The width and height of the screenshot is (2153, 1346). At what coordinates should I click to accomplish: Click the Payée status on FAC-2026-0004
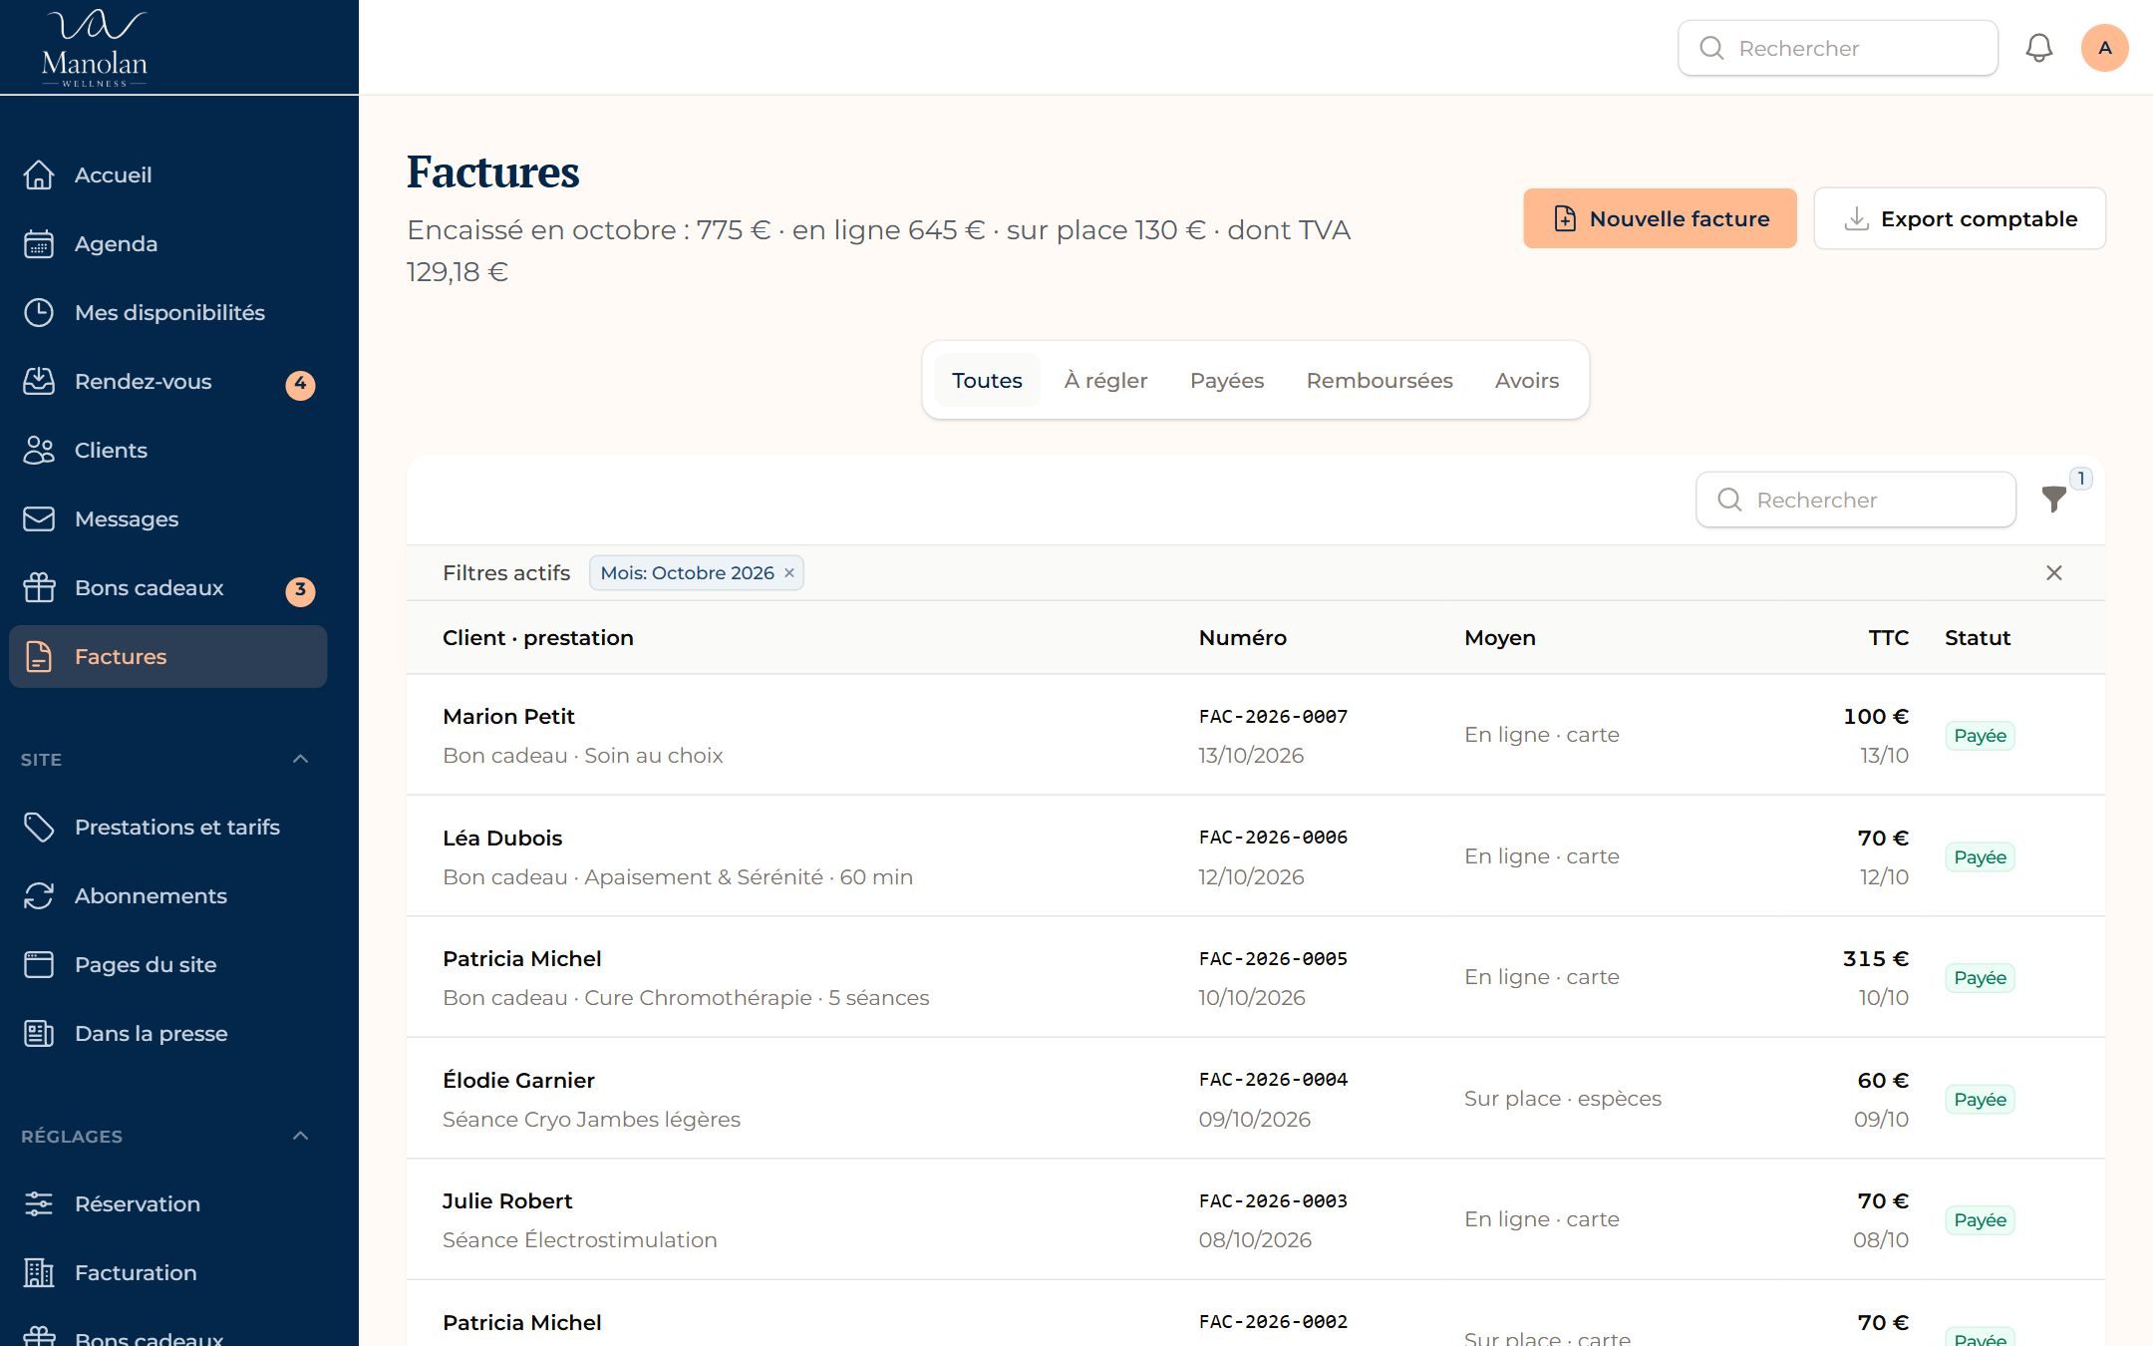coord(1980,1099)
